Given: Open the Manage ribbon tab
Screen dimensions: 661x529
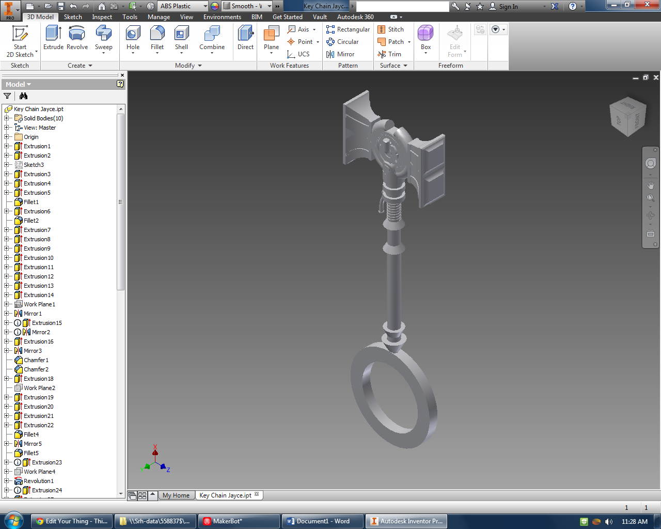Looking at the screenshot, I should click(159, 17).
